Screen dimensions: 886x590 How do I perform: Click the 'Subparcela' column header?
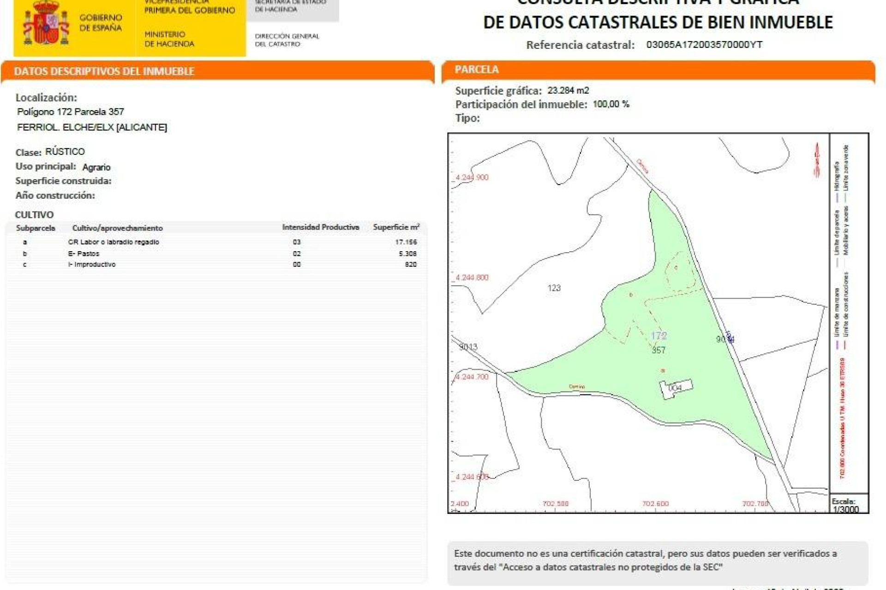point(36,228)
